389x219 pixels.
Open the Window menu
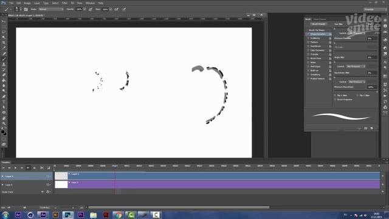pyautogui.click(x=91, y=3)
